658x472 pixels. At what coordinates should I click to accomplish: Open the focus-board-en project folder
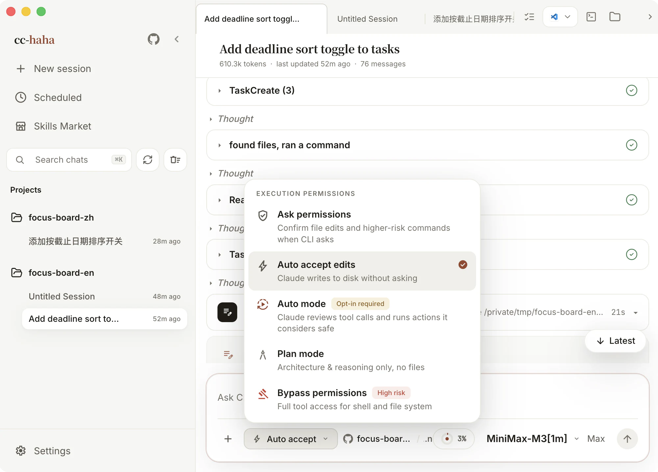click(x=53, y=273)
